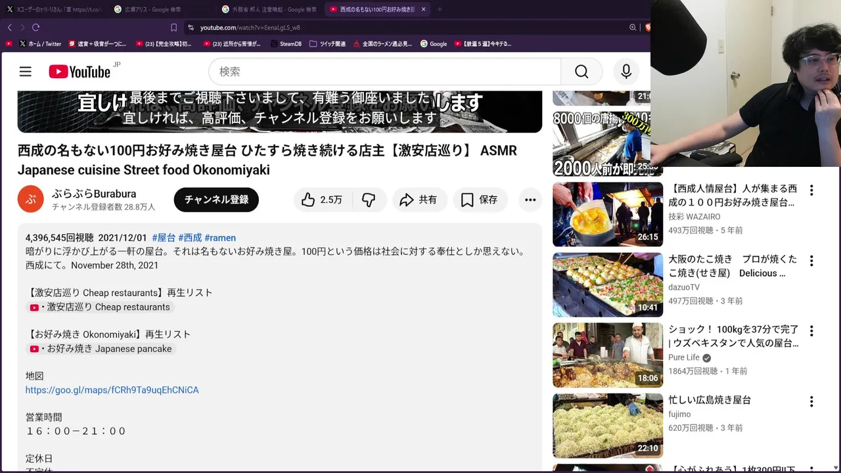Go forward in browser
Screen dimensions: 841x473
(22, 28)
